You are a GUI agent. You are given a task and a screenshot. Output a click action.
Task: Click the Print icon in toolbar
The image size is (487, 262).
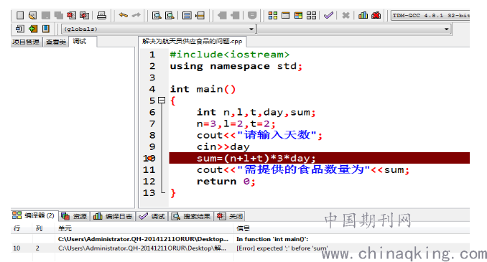coord(101,15)
